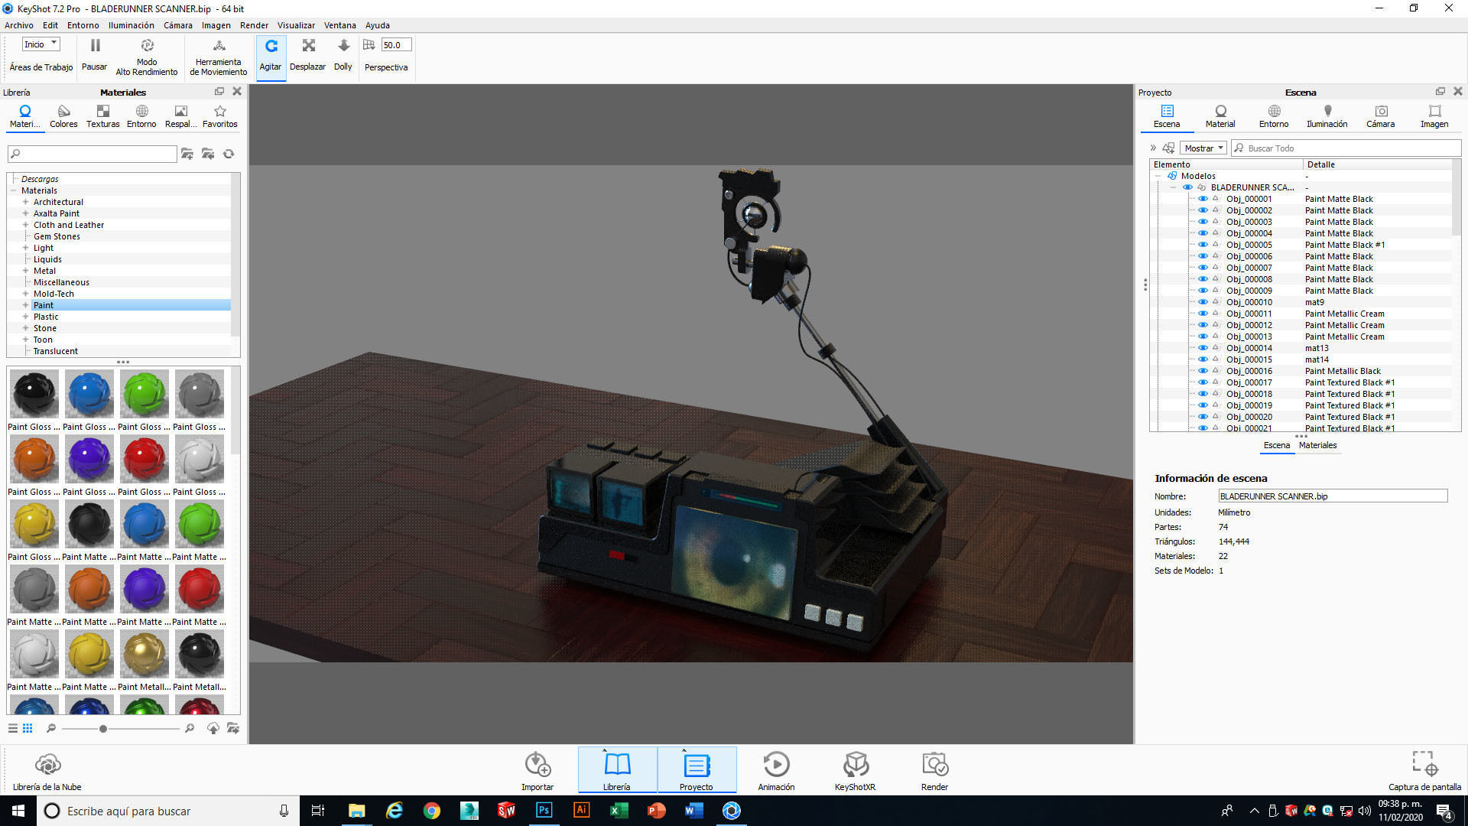1468x826 pixels.
Task: Switch material library to grid view
Action: tap(28, 728)
